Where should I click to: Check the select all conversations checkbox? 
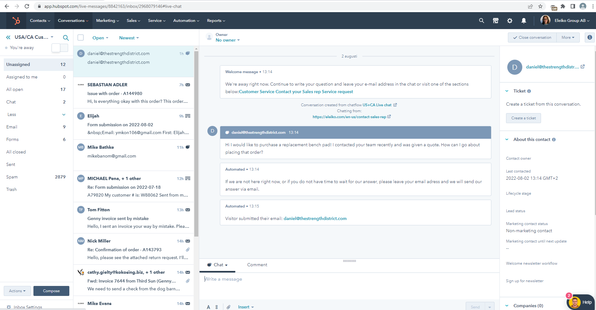pyautogui.click(x=81, y=37)
